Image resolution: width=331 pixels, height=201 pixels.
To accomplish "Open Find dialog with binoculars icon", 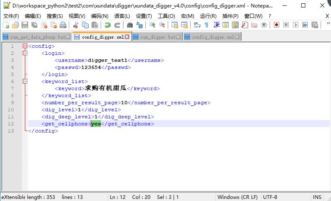I will click(x=130, y=25).
